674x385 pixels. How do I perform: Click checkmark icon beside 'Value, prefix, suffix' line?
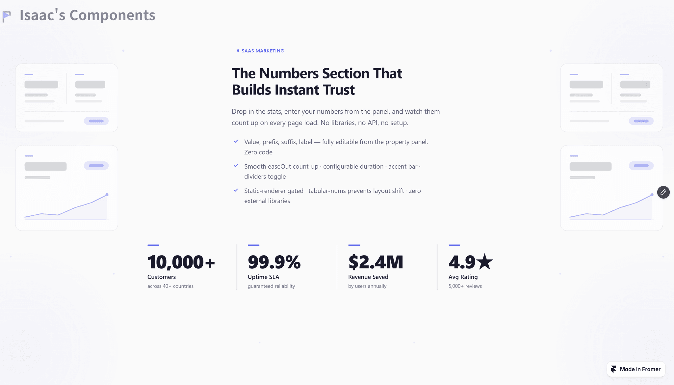(236, 141)
